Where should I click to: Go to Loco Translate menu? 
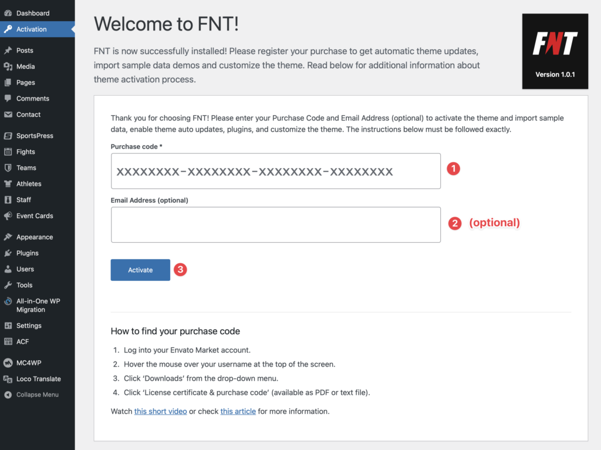pyautogui.click(x=38, y=379)
